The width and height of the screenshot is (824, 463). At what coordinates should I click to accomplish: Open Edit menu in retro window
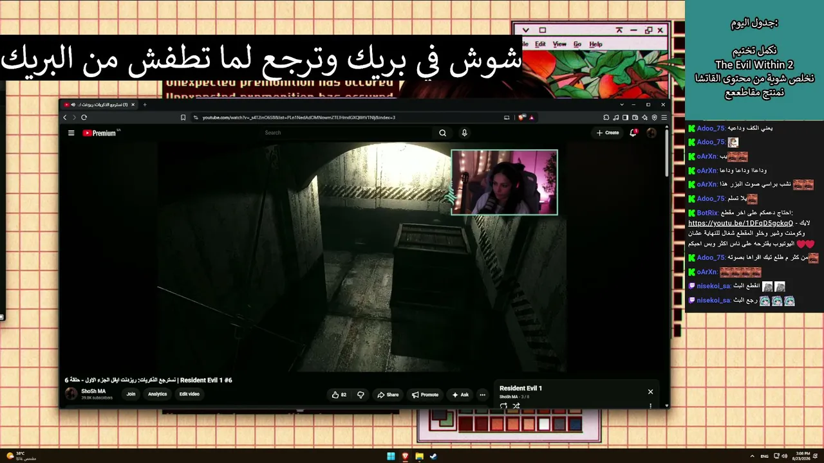pos(540,44)
